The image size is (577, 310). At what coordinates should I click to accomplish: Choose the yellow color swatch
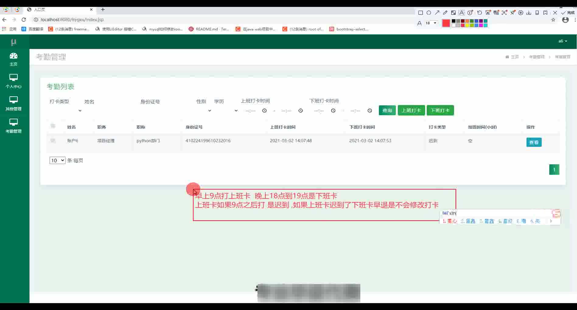coord(467,25)
